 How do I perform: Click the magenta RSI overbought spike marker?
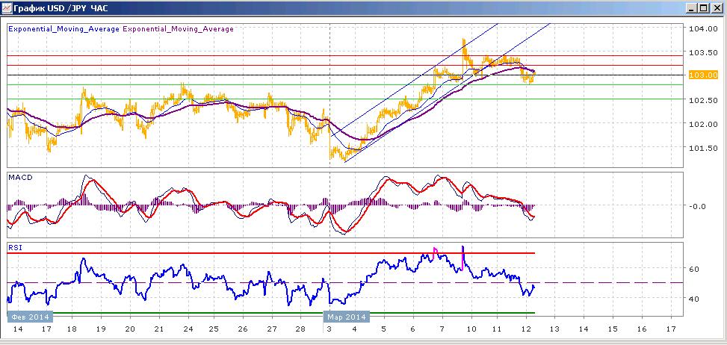coord(435,253)
